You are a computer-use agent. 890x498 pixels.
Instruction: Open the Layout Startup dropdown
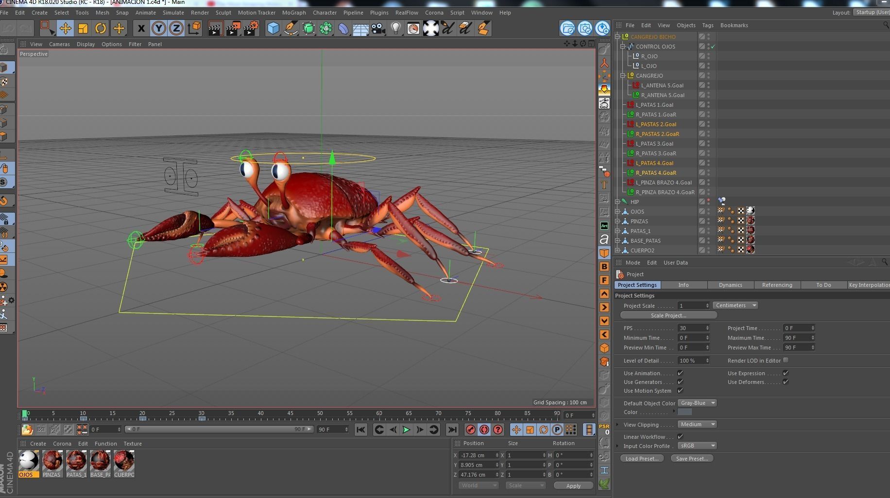click(872, 12)
